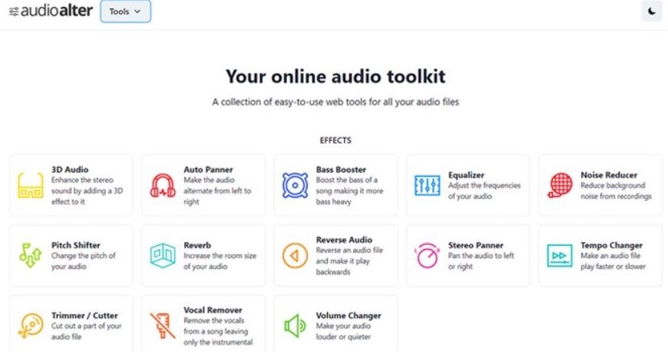The image size is (668, 352).
Task: Click the 'Your online audio toolkit' heading
Action: (x=336, y=76)
